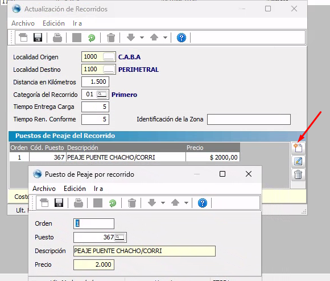Click the green refresh icon in the Puesto de Peaje toolbar
Screen dimensions: 330x281
pos(113,203)
